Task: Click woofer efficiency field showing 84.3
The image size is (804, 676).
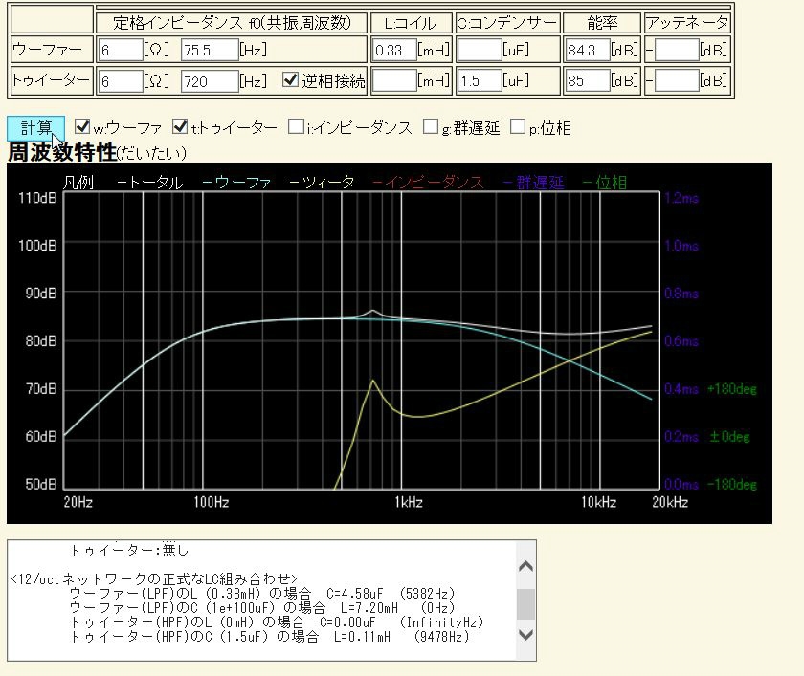Action: 588,50
